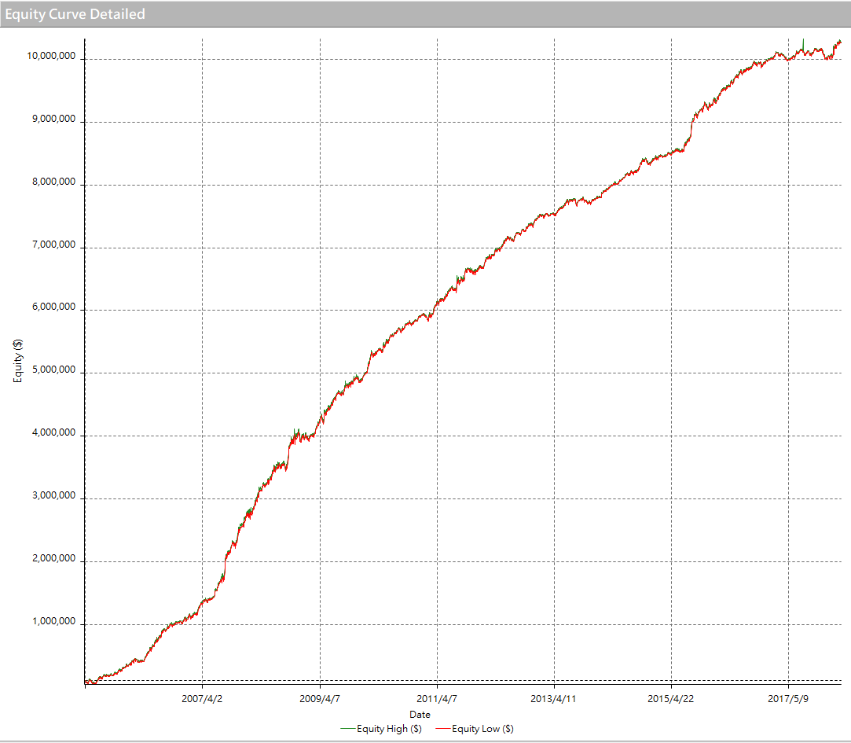Click the Date x-axis title
851x743 pixels.
click(420, 715)
